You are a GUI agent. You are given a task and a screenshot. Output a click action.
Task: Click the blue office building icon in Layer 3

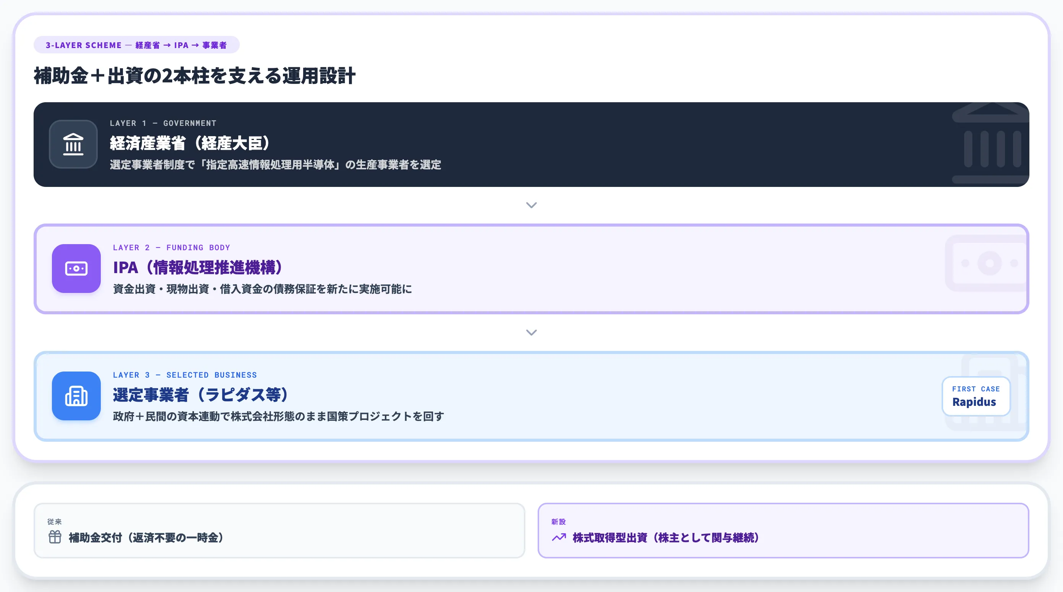tap(76, 396)
